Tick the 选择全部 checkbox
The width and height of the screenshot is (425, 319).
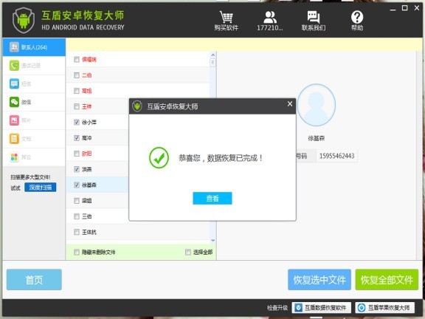click(x=188, y=252)
